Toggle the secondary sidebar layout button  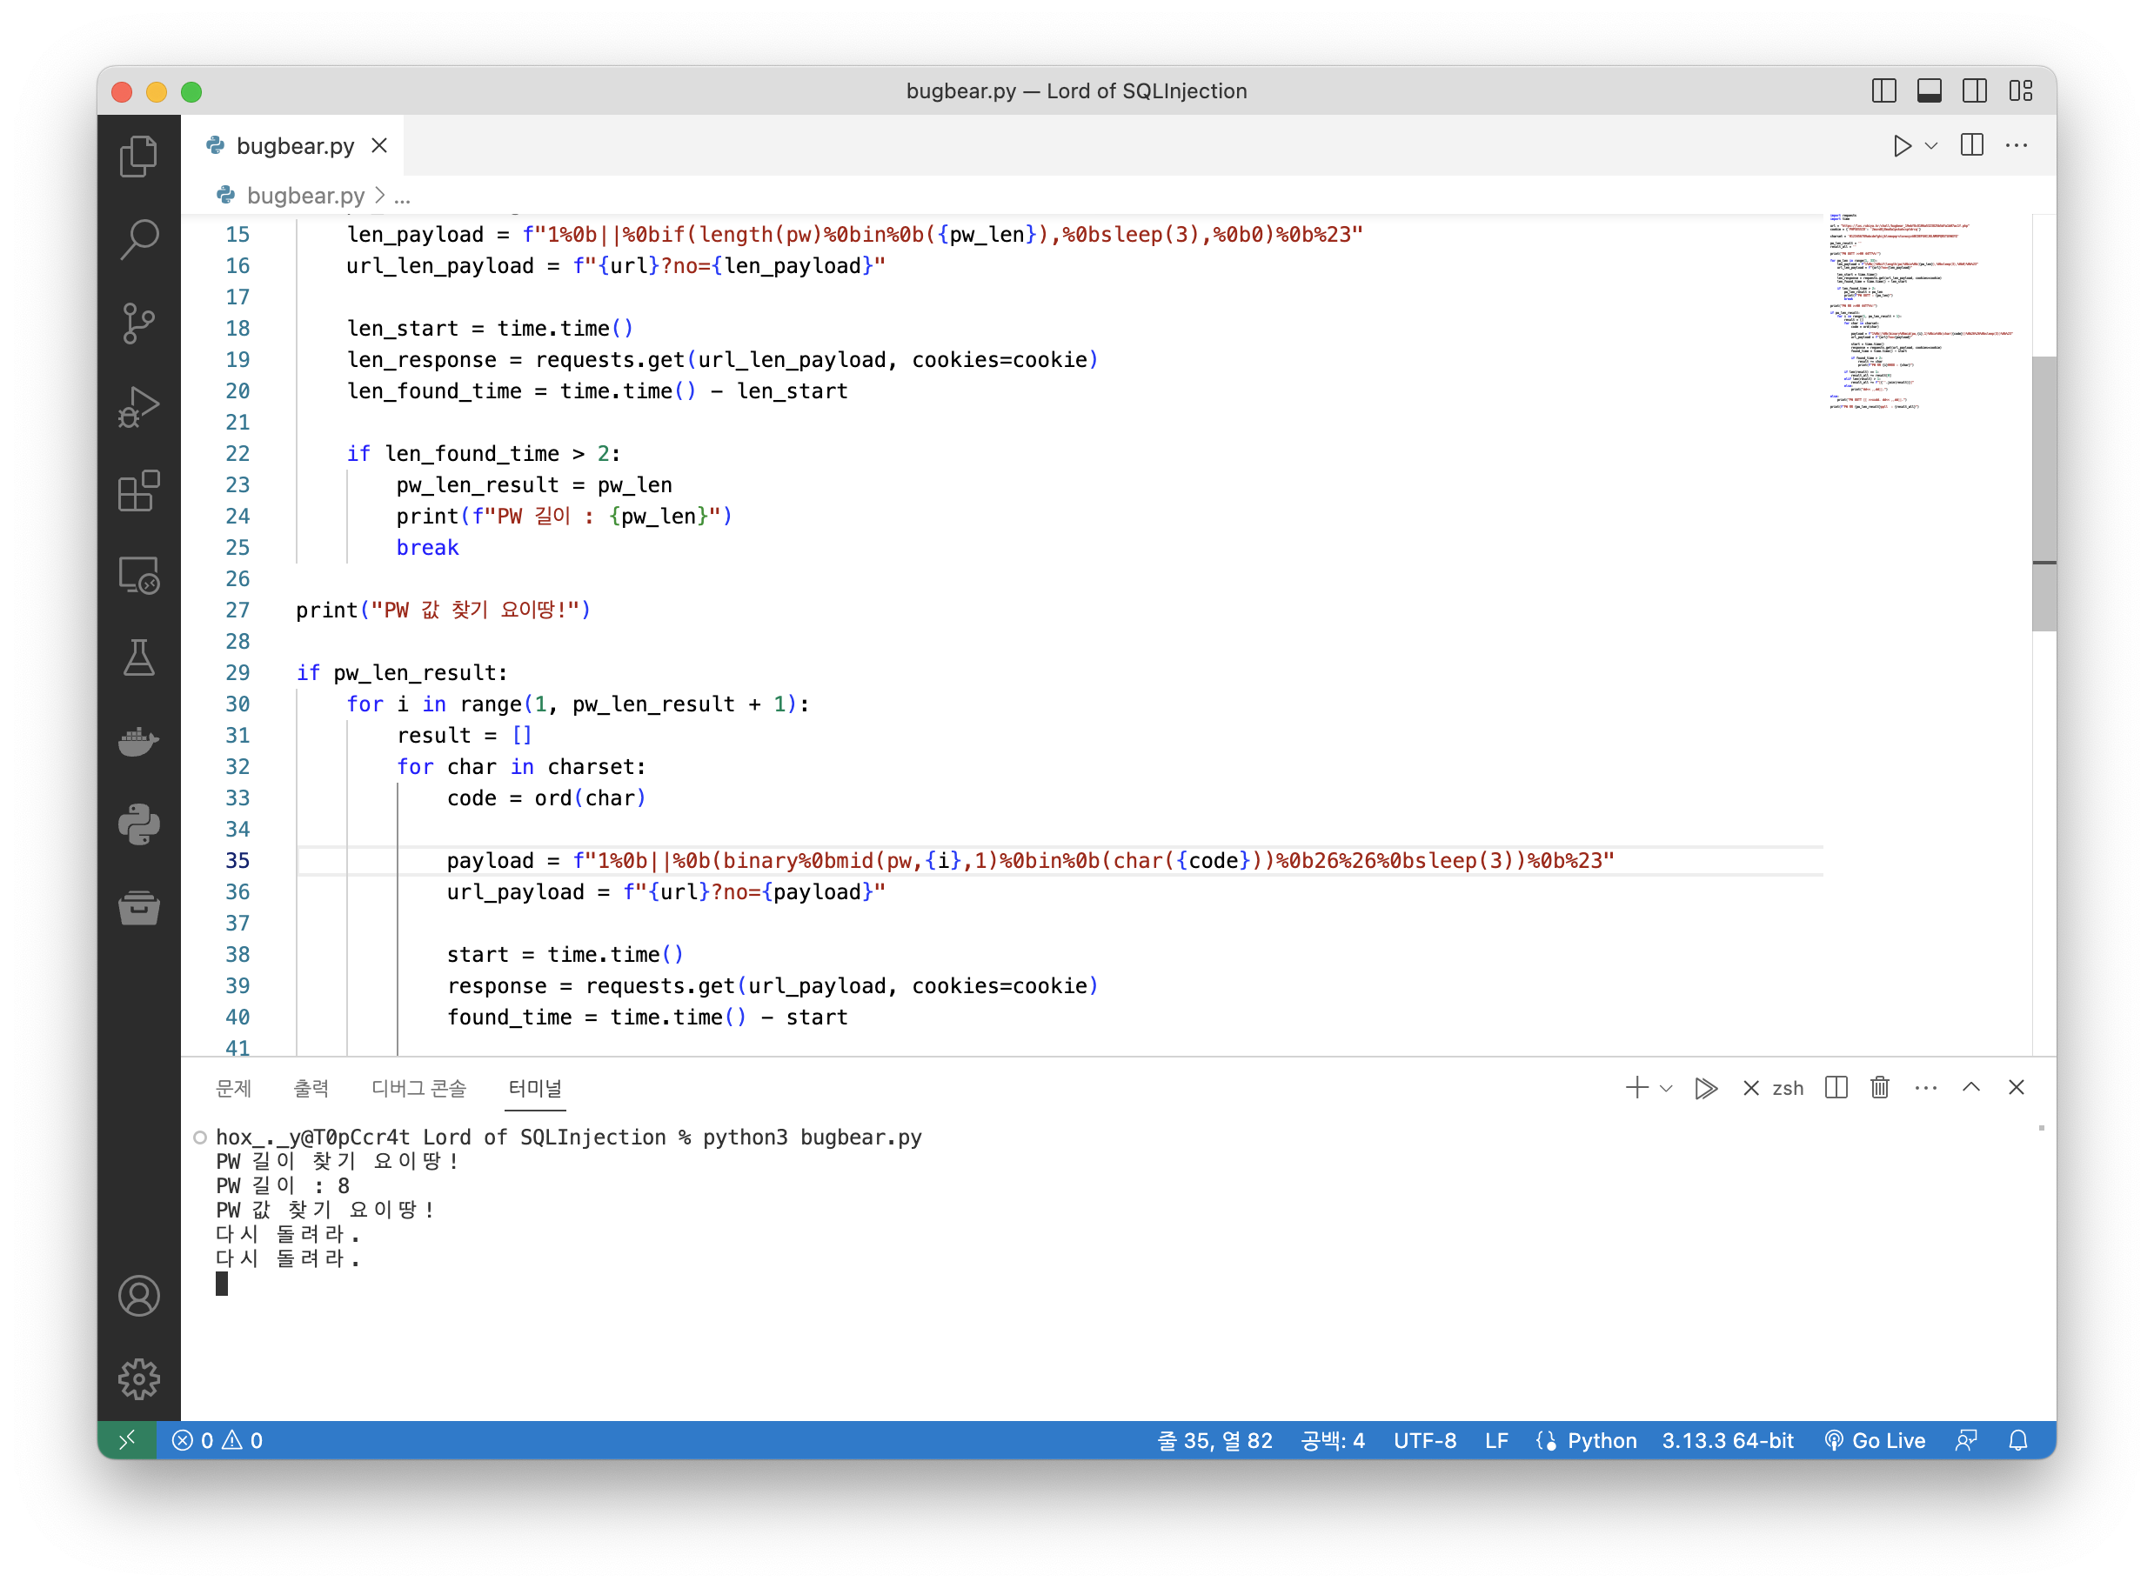(x=1974, y=91)
